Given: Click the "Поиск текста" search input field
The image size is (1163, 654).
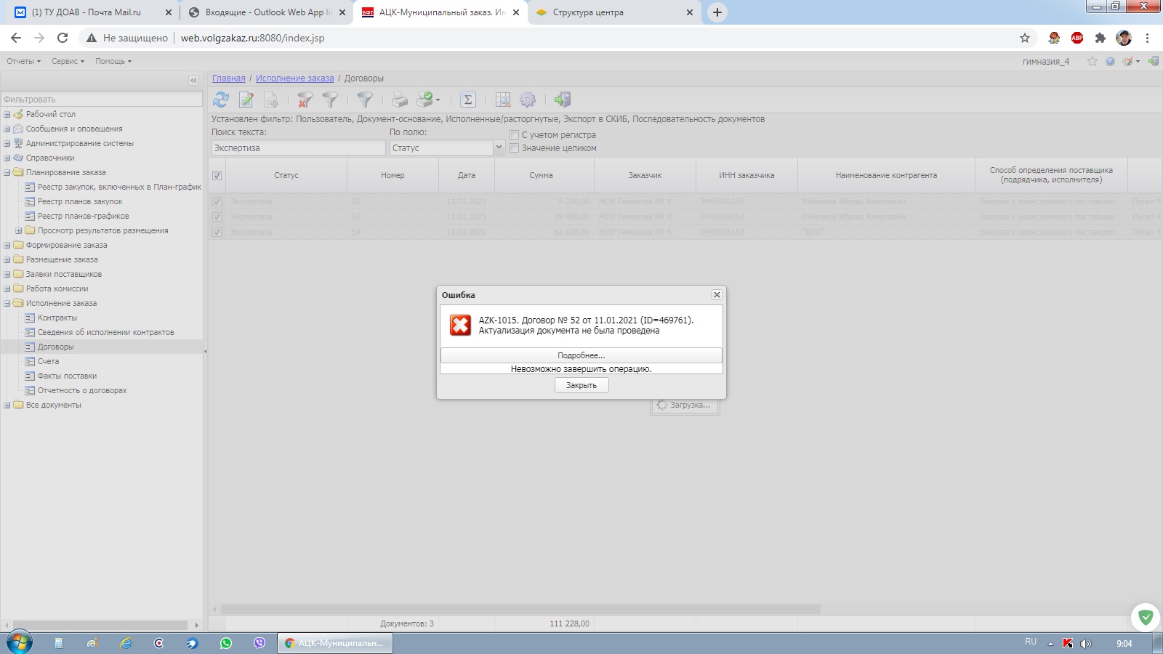Looking at the screenshot, I should pyautogui.click(x=298, y=148).
